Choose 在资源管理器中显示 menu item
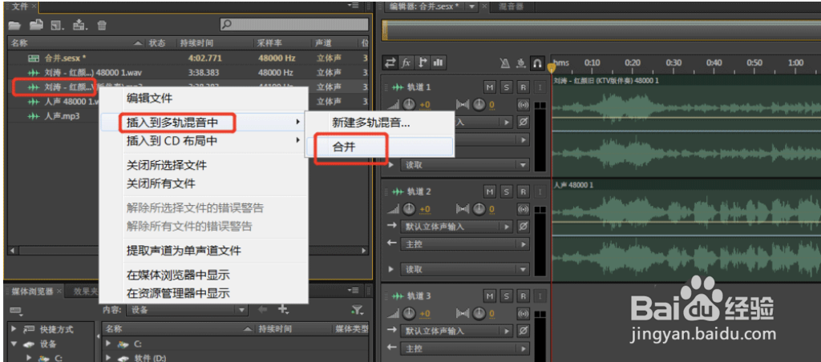The image size is (821, 362). click(178, 293)
